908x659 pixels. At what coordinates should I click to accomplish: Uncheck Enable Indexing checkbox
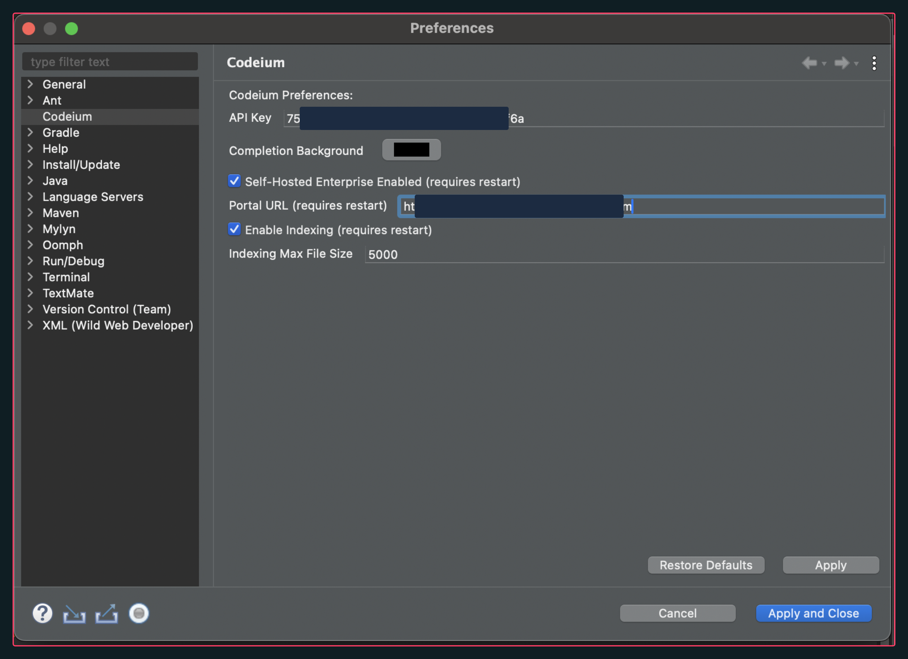(x=234, y=229)
